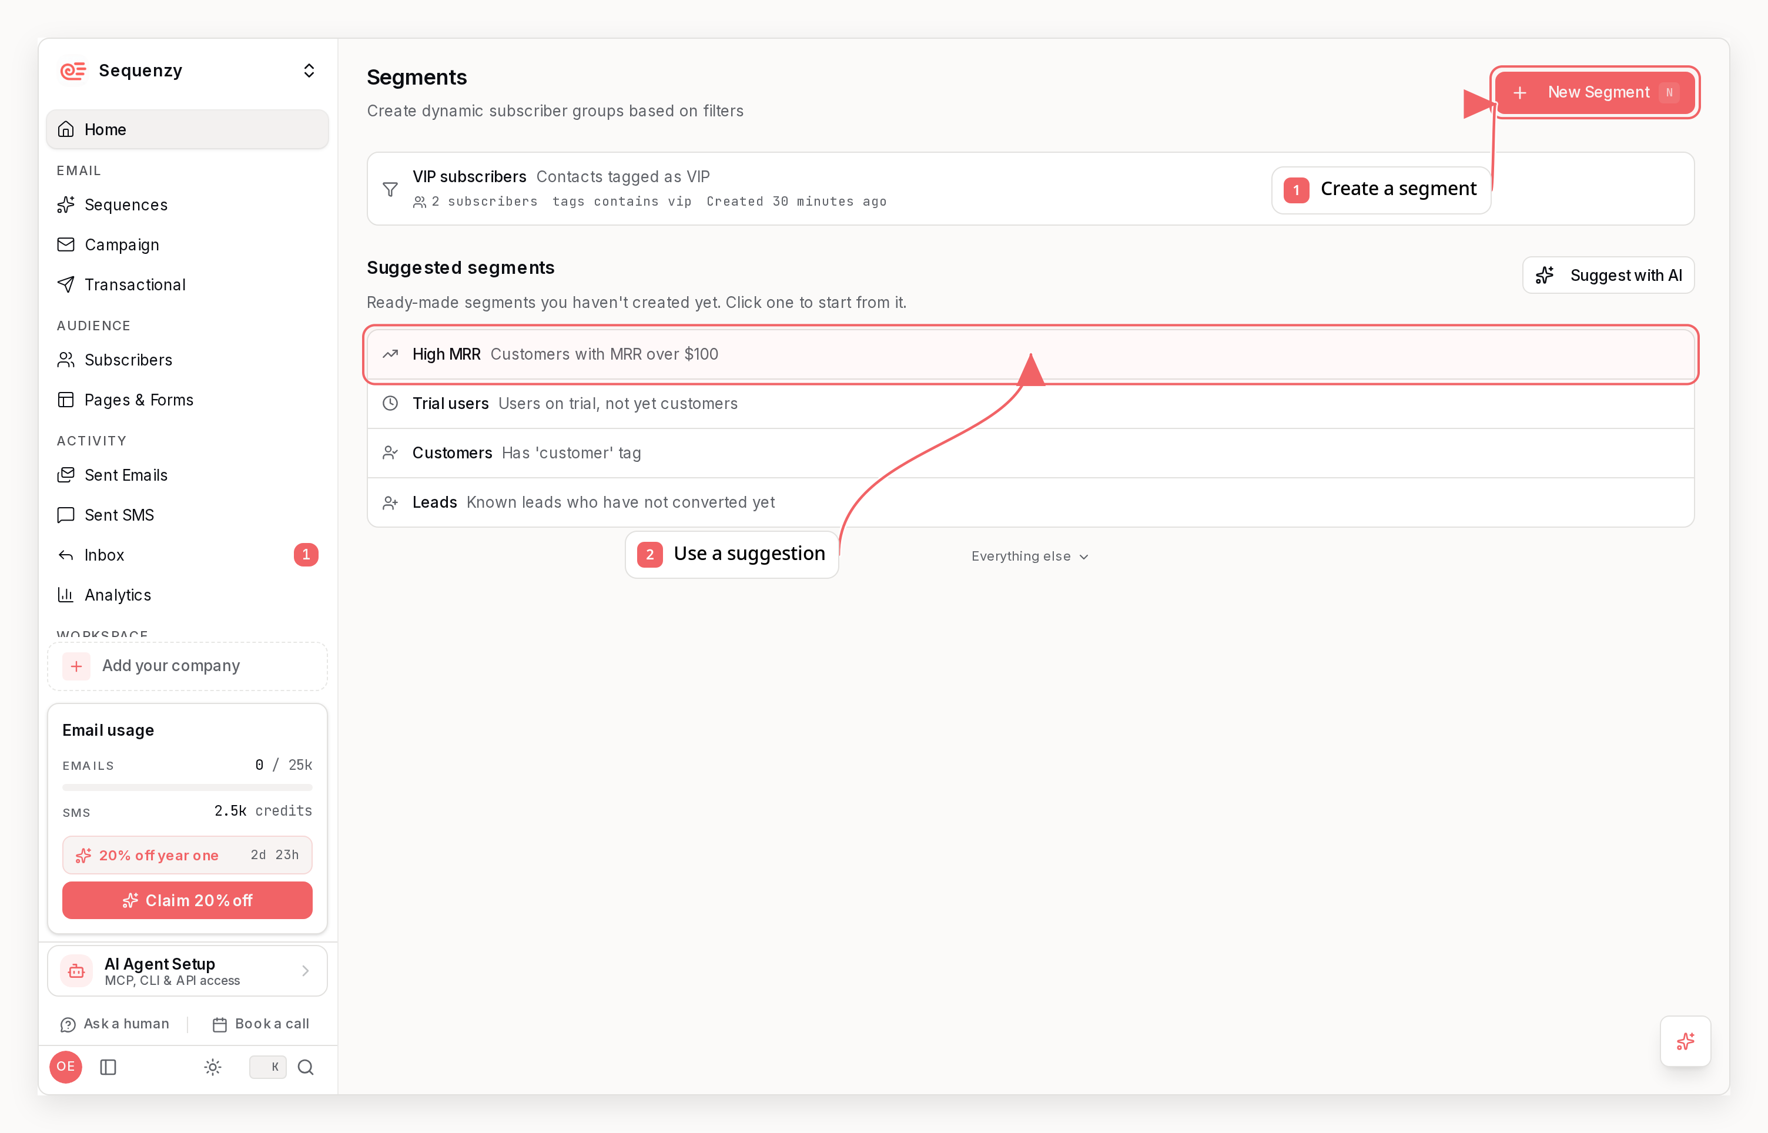1768x1133 pixels.
Task: Click the emails usage progress bar
Action: click(x=187, y=787)
